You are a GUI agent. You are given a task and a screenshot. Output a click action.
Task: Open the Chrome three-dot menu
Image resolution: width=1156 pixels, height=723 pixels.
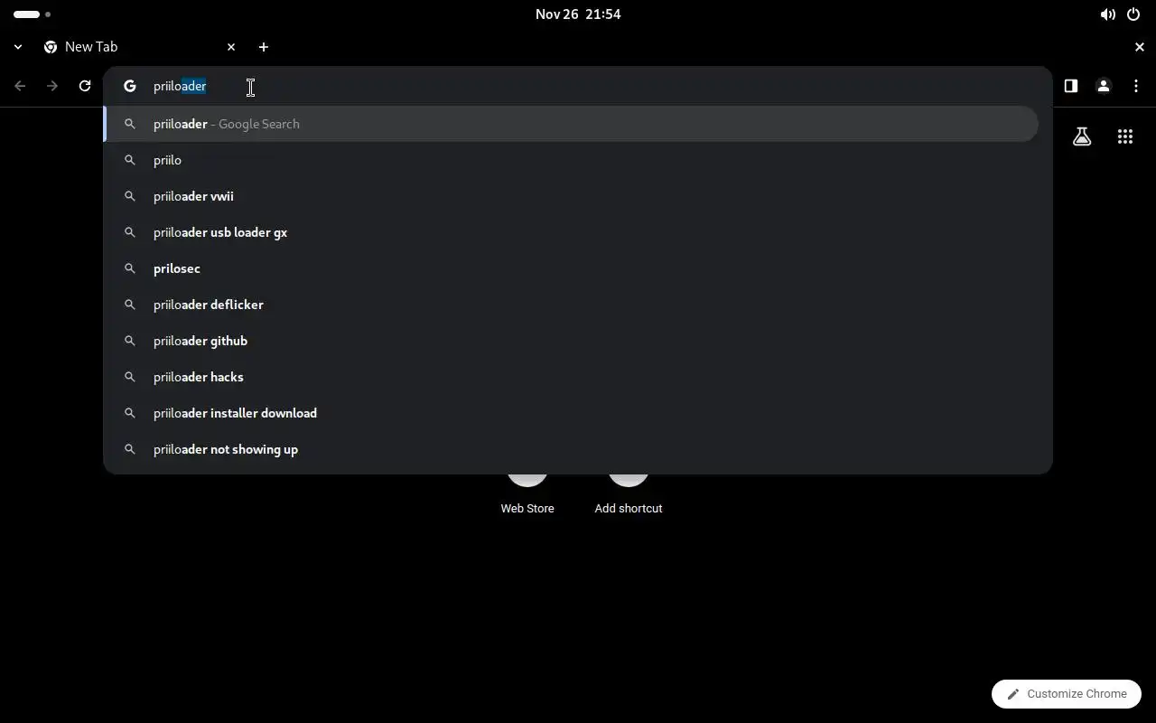(1136, 86)
